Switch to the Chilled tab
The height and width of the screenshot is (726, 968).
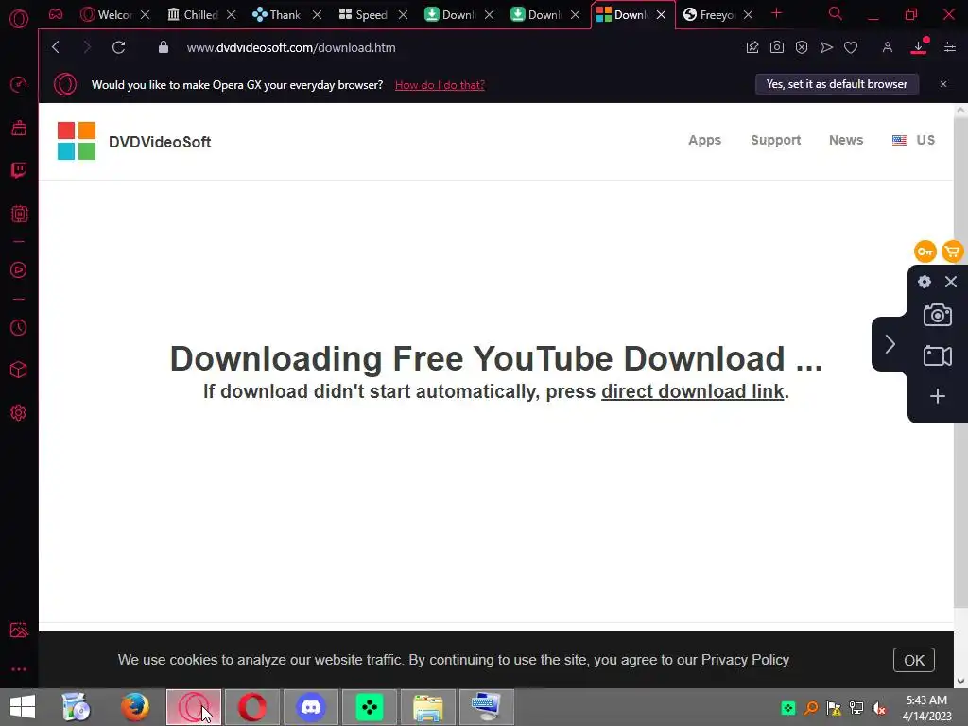point(193,14)
